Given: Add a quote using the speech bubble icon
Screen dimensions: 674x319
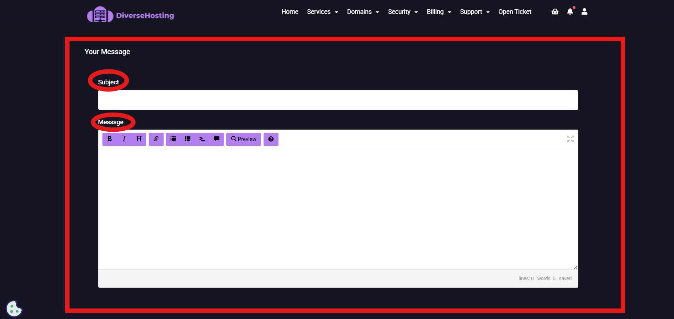Looking at the screenshot, I should pos(216,139).
